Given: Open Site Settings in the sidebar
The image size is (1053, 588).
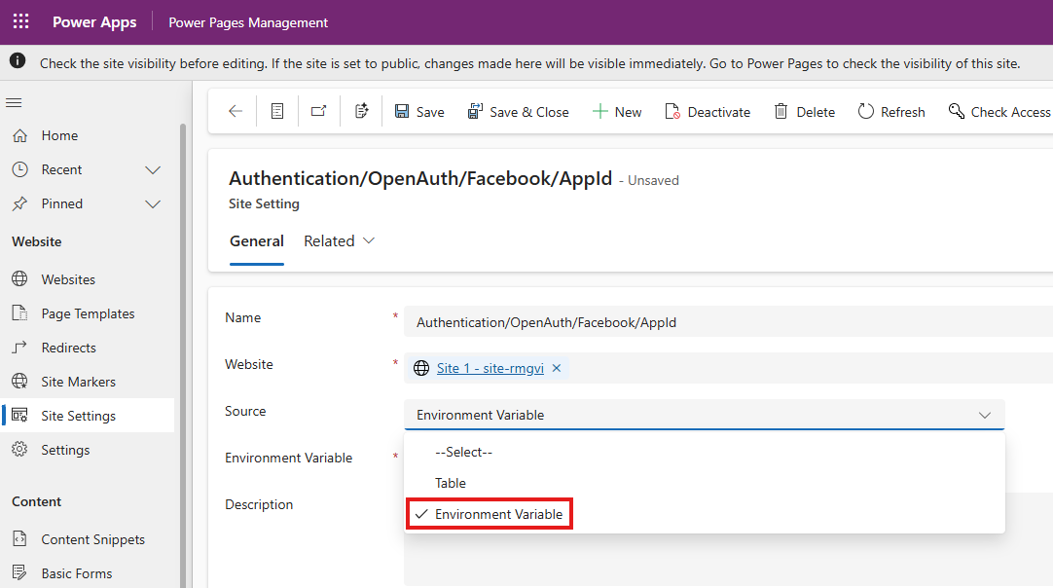Looking at the screenshot, I should pos(88,416).
